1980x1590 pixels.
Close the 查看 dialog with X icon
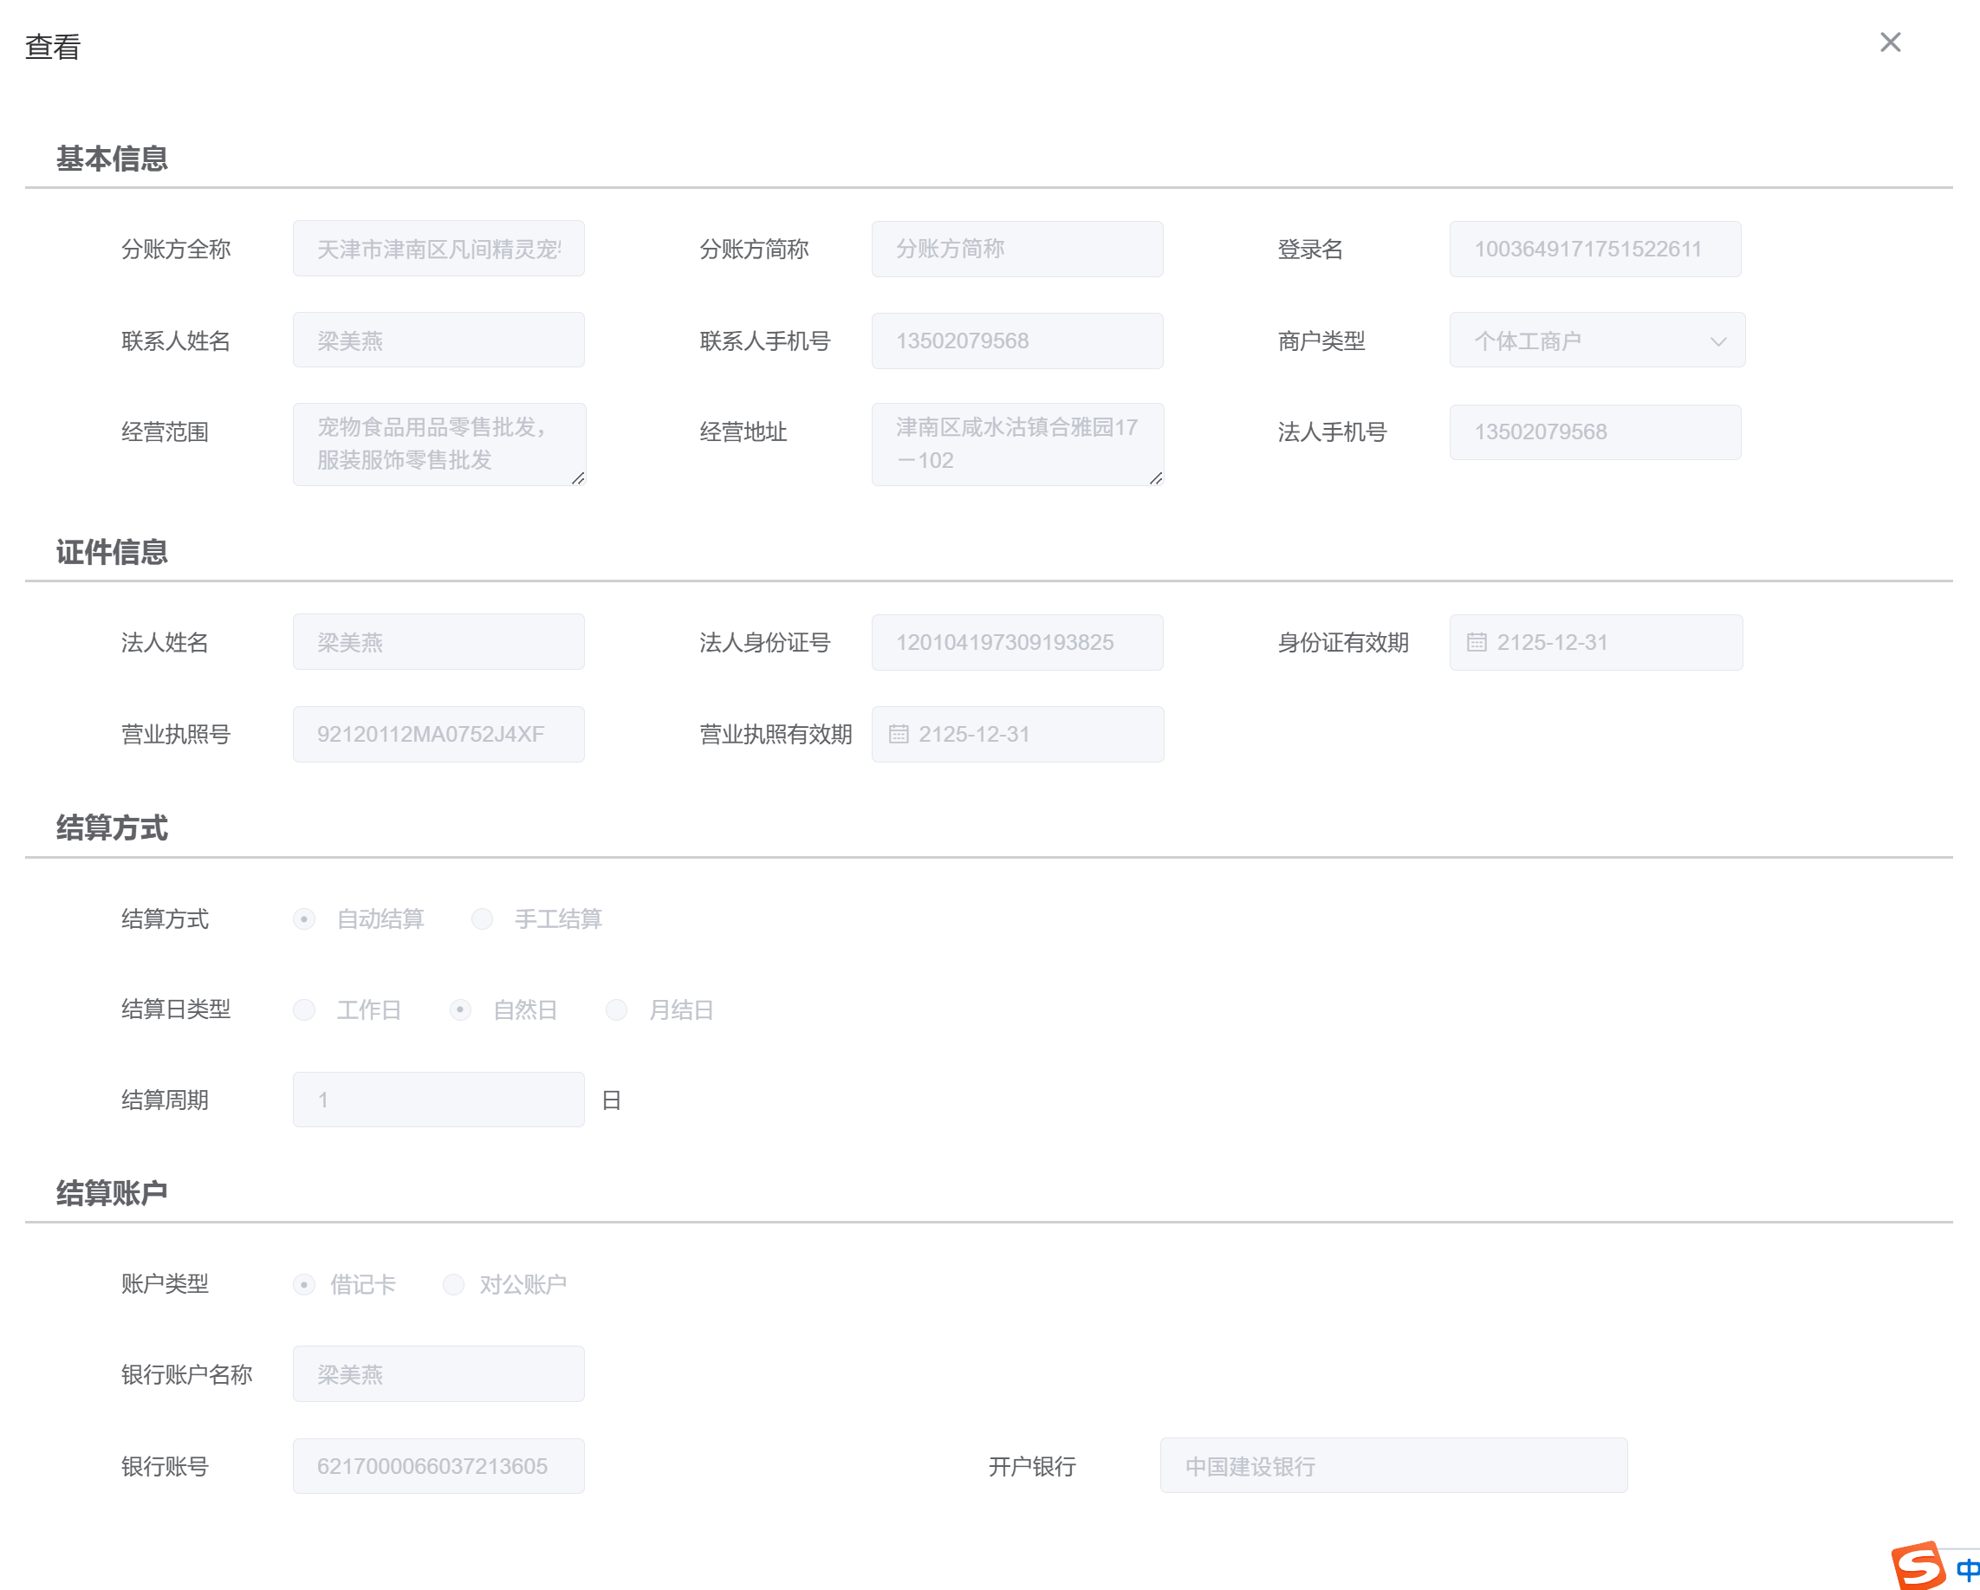tap(1889, 42)
